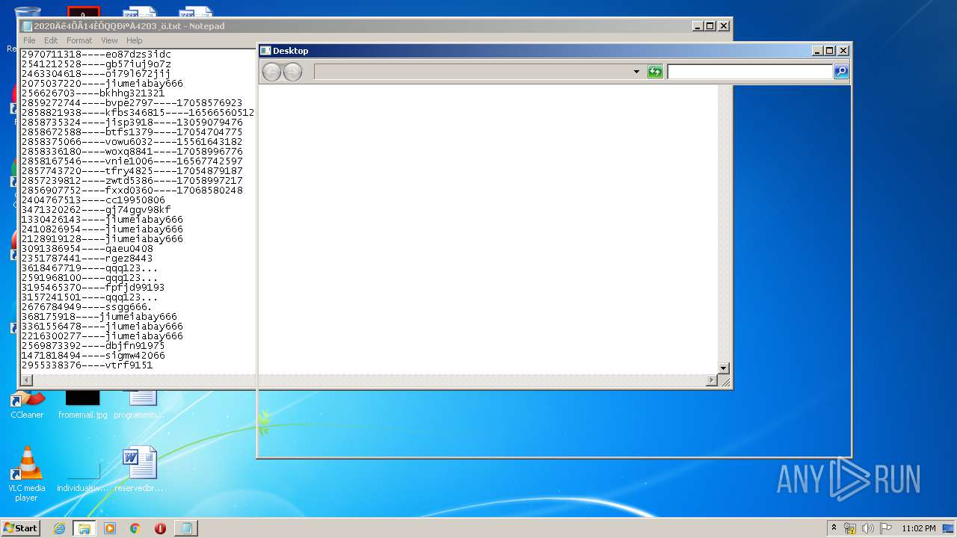Click line 2351787441----rgez8443 in Notepad
The height and width of the screenshot is (538, 957).
87,259
